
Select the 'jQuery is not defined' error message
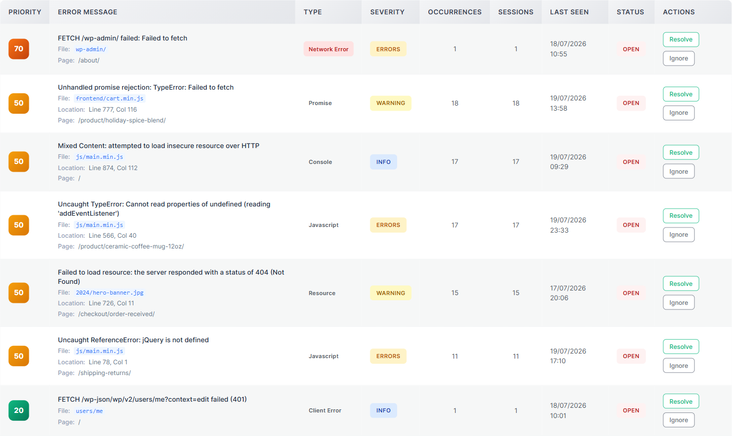(133, 340)
